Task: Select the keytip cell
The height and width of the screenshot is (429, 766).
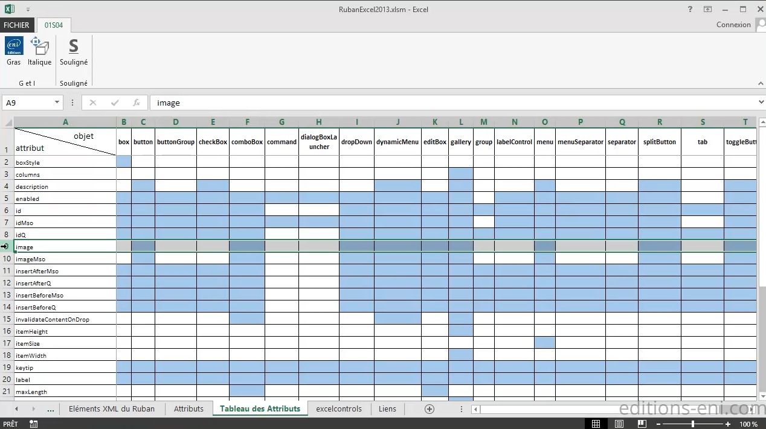Action: point(65,367)
